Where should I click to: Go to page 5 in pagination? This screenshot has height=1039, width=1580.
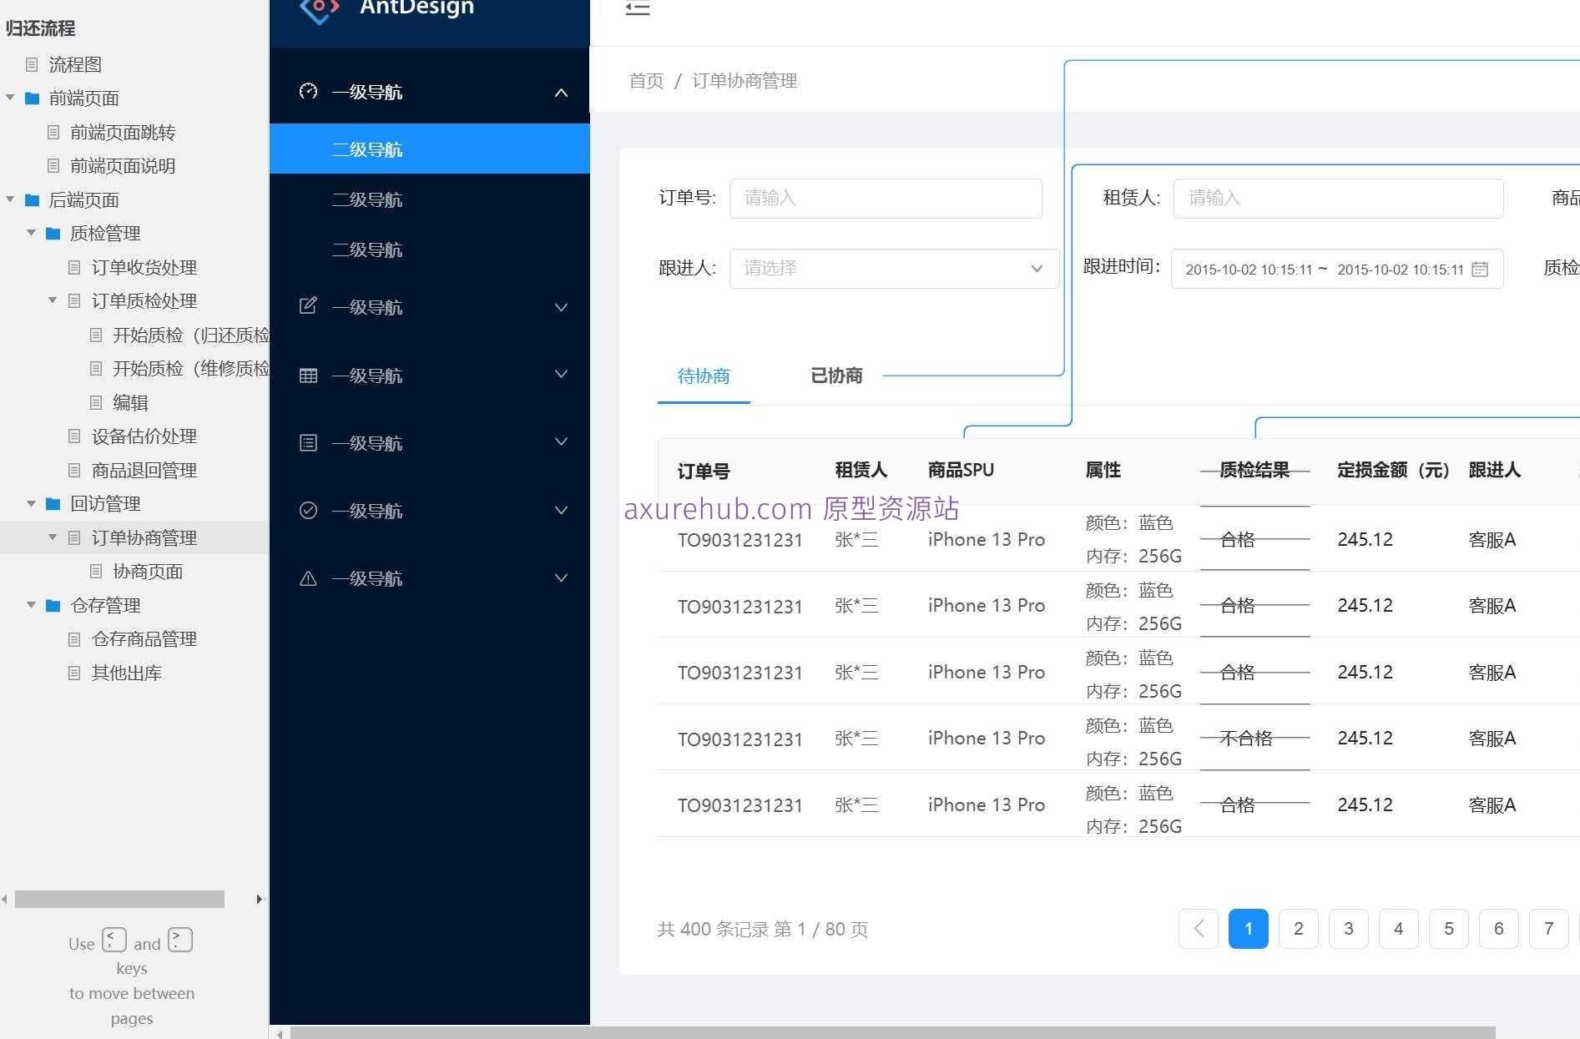[1448, 928]
